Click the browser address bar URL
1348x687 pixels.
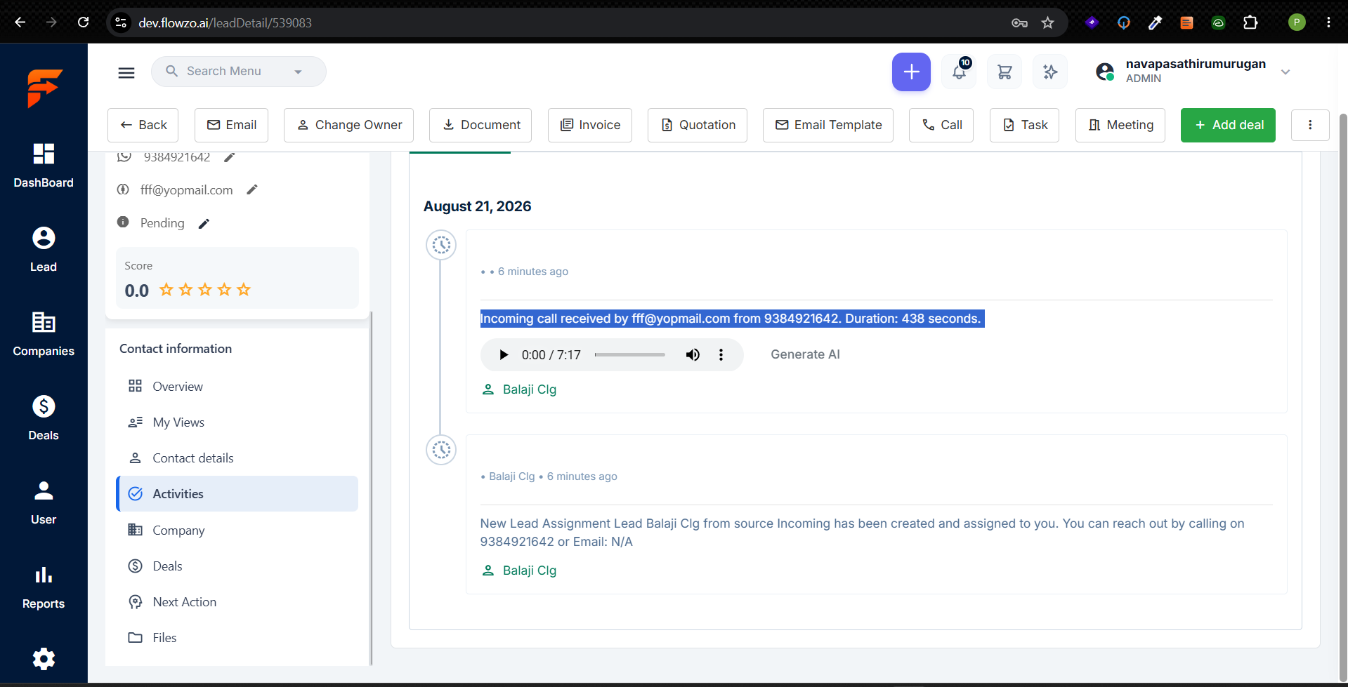225,22
